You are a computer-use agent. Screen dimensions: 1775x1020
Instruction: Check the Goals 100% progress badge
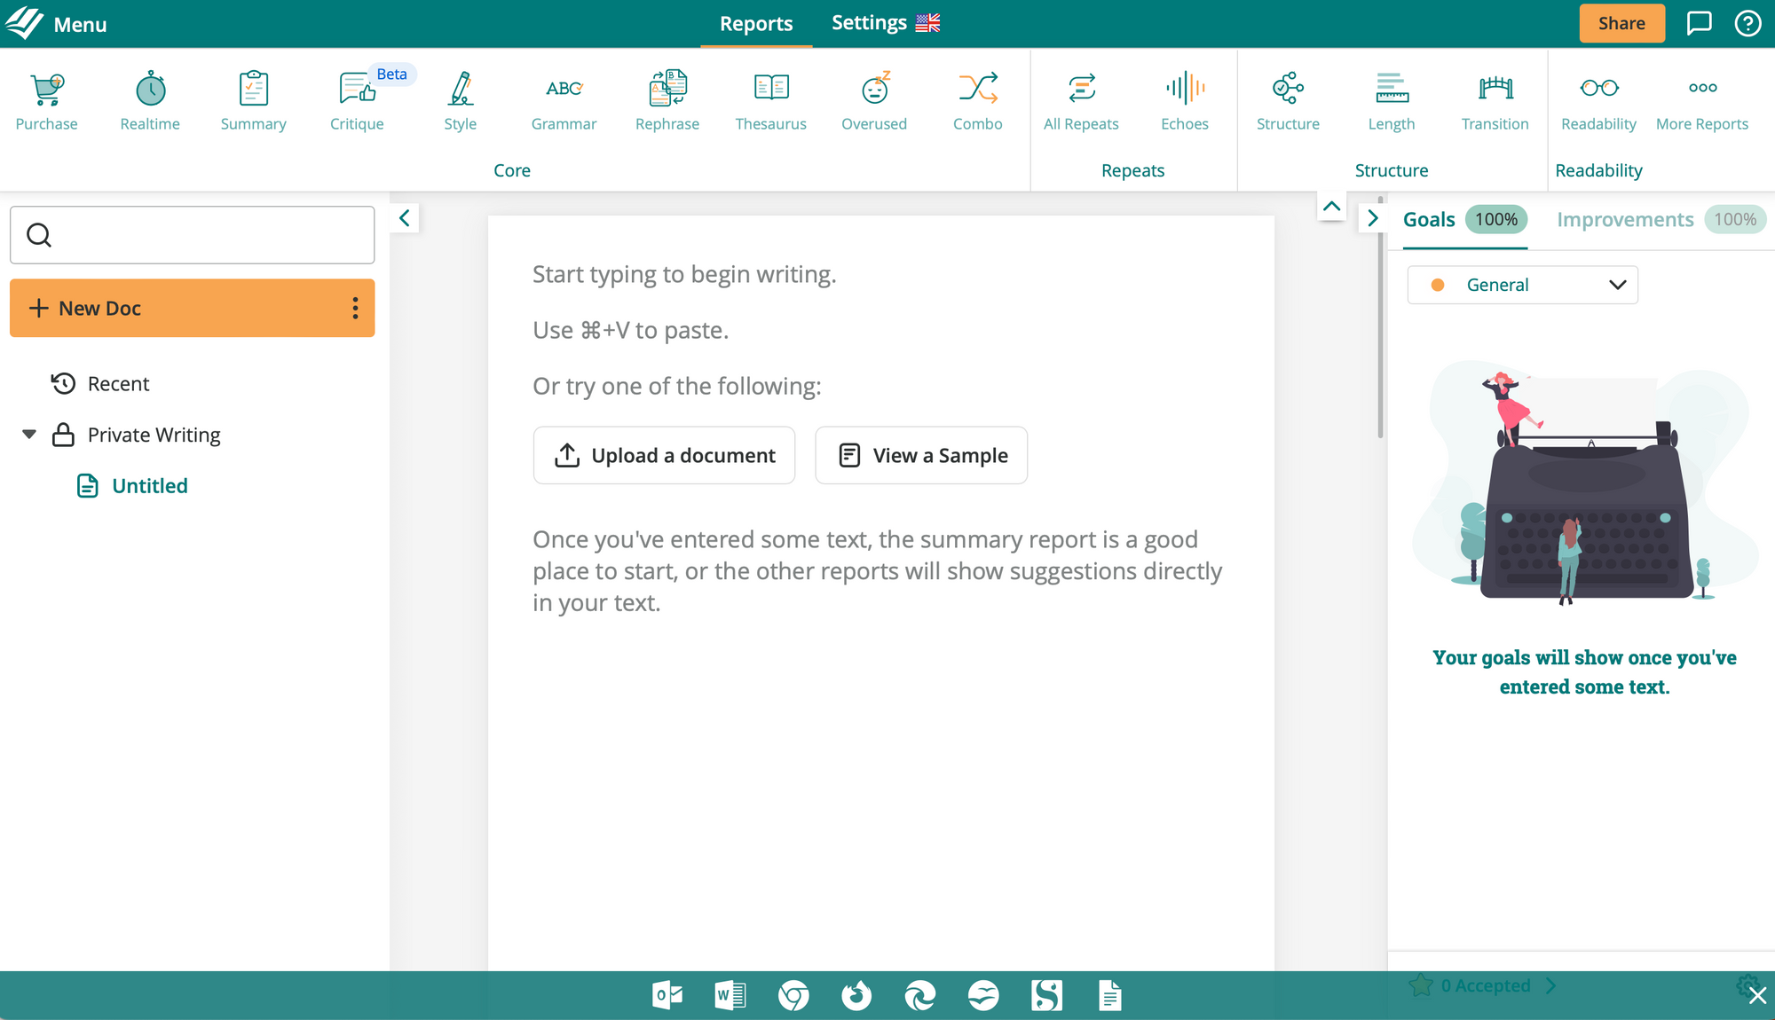(1495, 219)
